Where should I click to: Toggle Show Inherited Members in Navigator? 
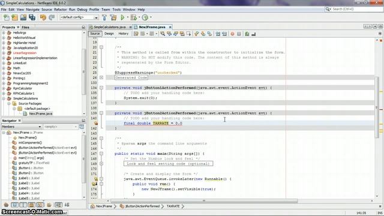[6, 205]
